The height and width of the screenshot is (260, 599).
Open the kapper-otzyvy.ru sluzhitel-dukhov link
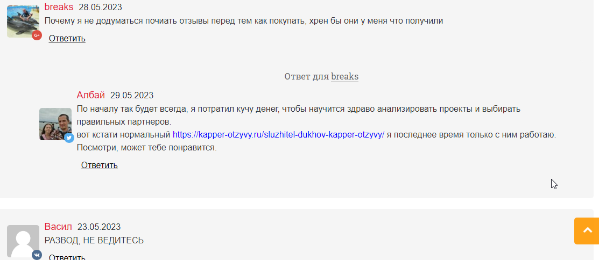coord(278,135)
